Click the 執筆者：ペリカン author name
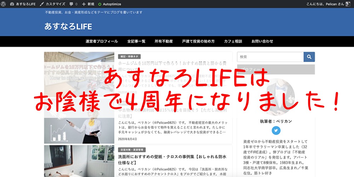The height and width of the screenshot is (177, 354). (x=276, y=121)
